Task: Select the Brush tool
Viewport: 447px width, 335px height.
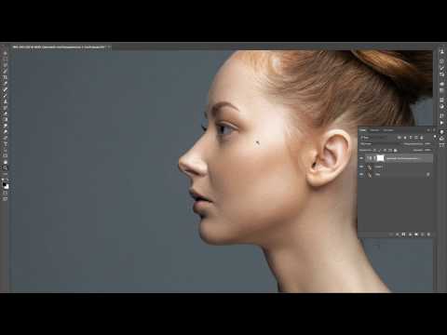Action: coord(6,95)
